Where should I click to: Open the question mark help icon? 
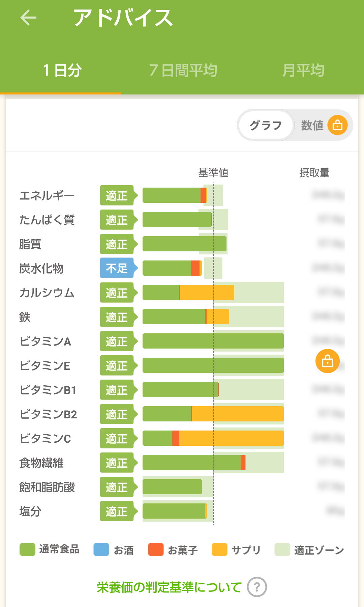257,587
